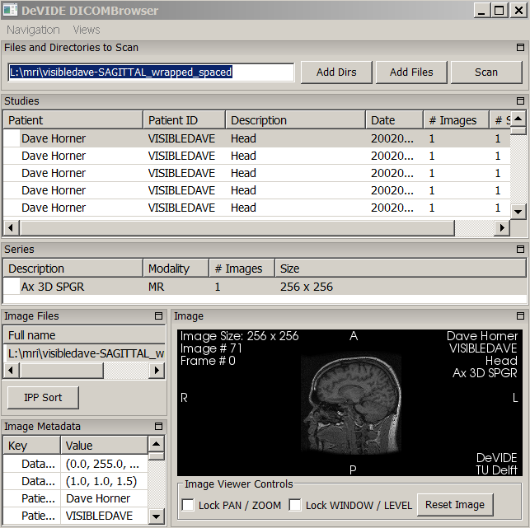Click Image Files scroll left arrow

[x=12, y=371]
